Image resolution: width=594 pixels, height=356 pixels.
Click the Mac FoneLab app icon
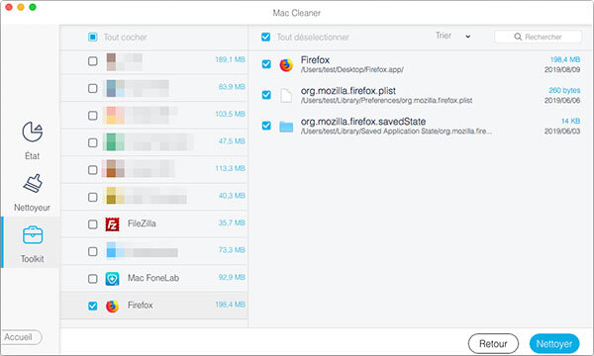pyautogui.click(x=112, y=279)
